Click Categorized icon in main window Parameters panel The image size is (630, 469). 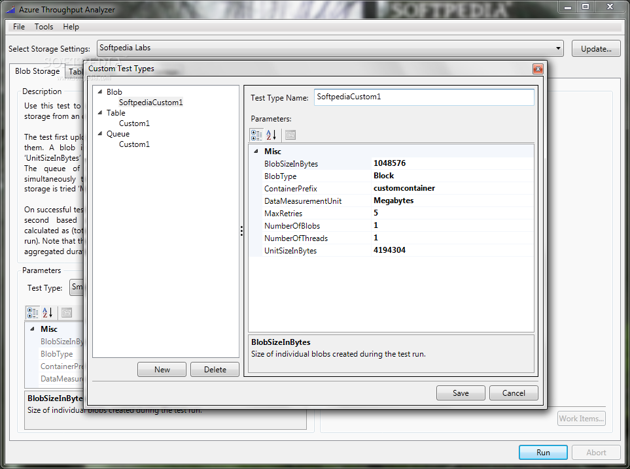[33, 312]
